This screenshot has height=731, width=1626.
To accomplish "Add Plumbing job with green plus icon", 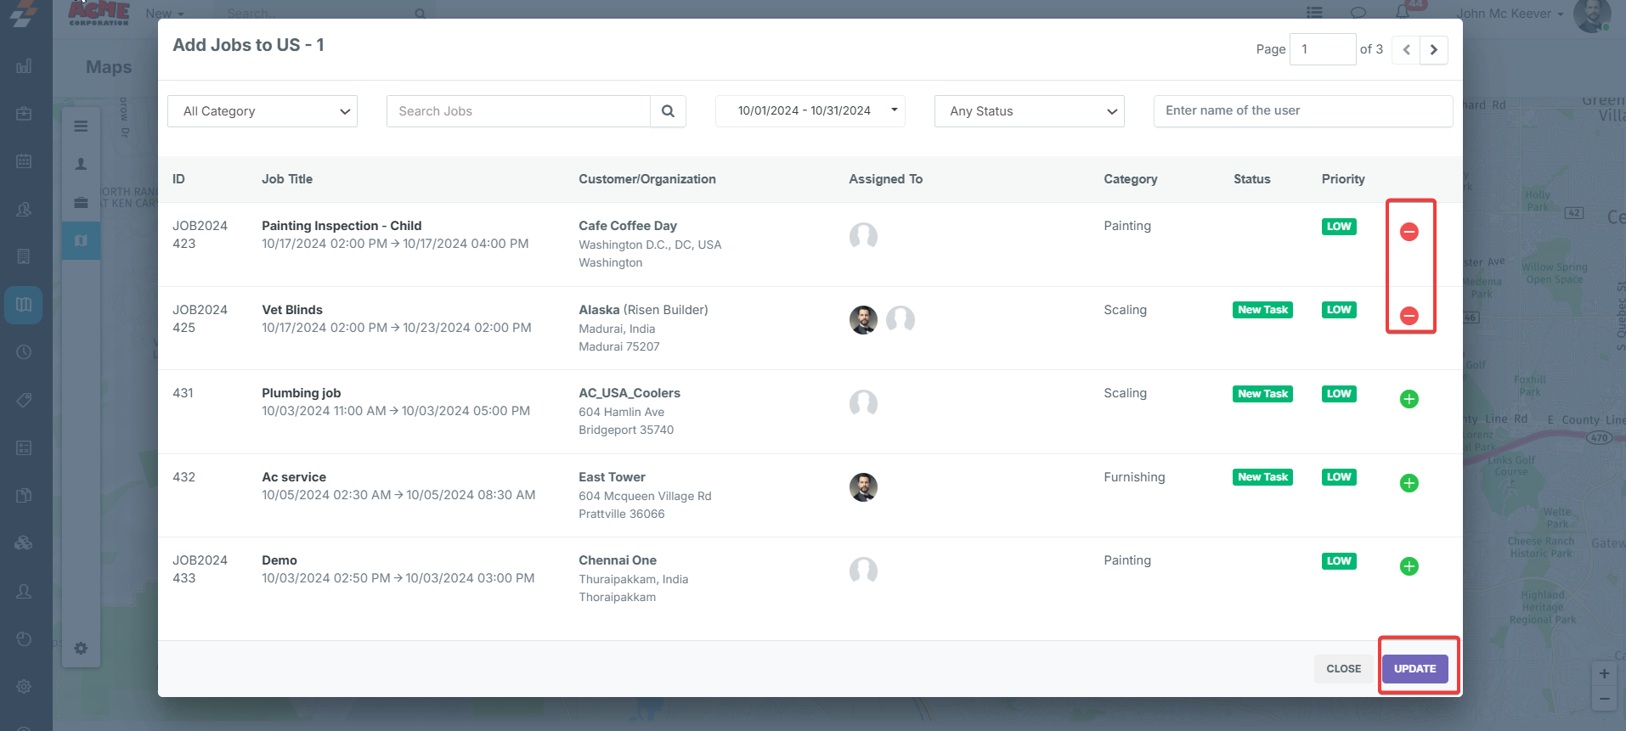I will 1409,399.
